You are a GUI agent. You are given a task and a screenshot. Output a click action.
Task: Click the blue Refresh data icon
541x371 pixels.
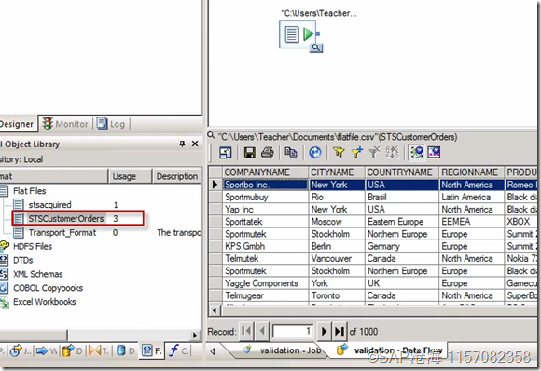pyautogui.click(x=314, y=152)
